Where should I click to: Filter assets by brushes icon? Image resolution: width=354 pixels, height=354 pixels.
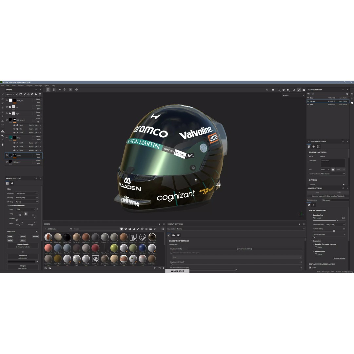[x=138, y=229]
